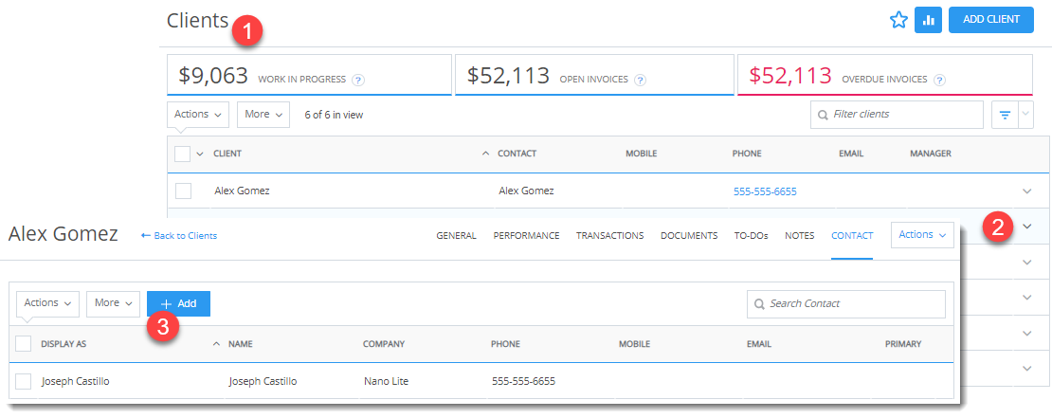The height and width of the screenshot is (418, 1052).
Task: Switch to the DOCUMENTS tab
Action: 689,235
